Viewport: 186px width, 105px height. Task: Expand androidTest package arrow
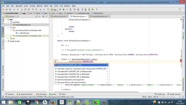click(11, 36)
